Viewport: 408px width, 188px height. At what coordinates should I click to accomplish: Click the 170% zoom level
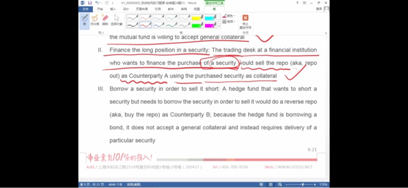coord(324,185)
